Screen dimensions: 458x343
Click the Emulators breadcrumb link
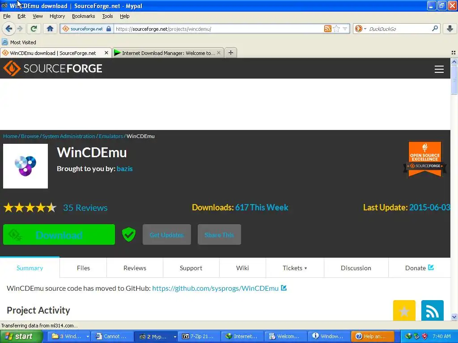point(111,136)
